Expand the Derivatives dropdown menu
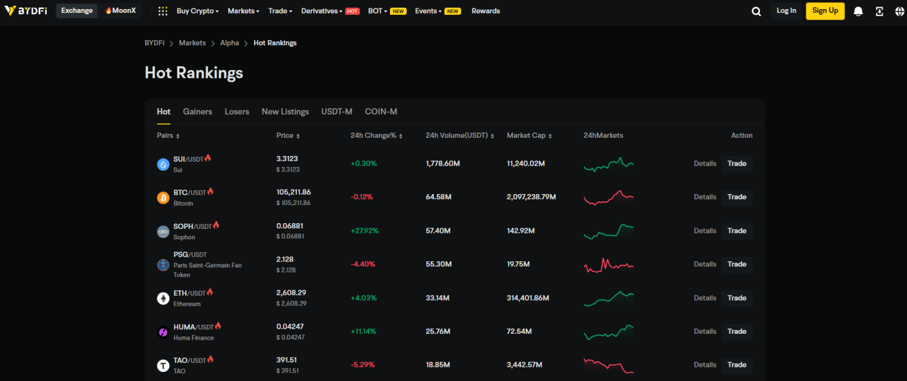Screen dimensions: 907x381 tap(322, 11)
